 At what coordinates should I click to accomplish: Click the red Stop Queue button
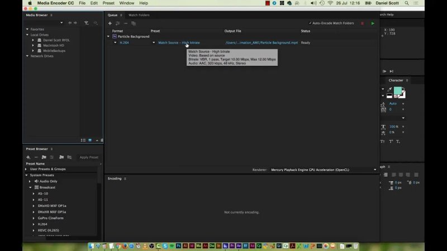362,23
